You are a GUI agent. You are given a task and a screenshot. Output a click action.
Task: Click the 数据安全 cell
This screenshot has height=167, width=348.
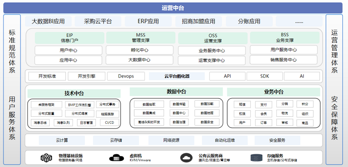[207, 122]
